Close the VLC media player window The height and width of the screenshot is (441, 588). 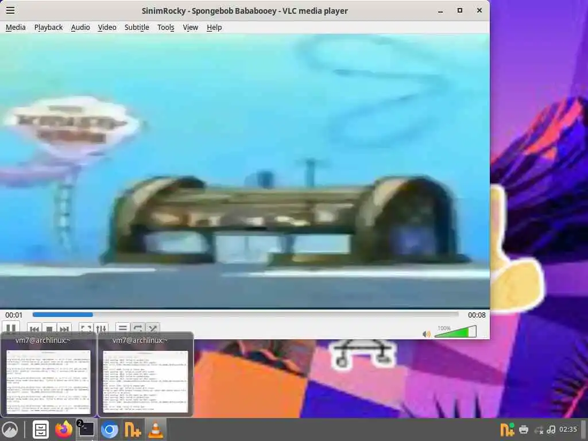[x=479, y=10]
